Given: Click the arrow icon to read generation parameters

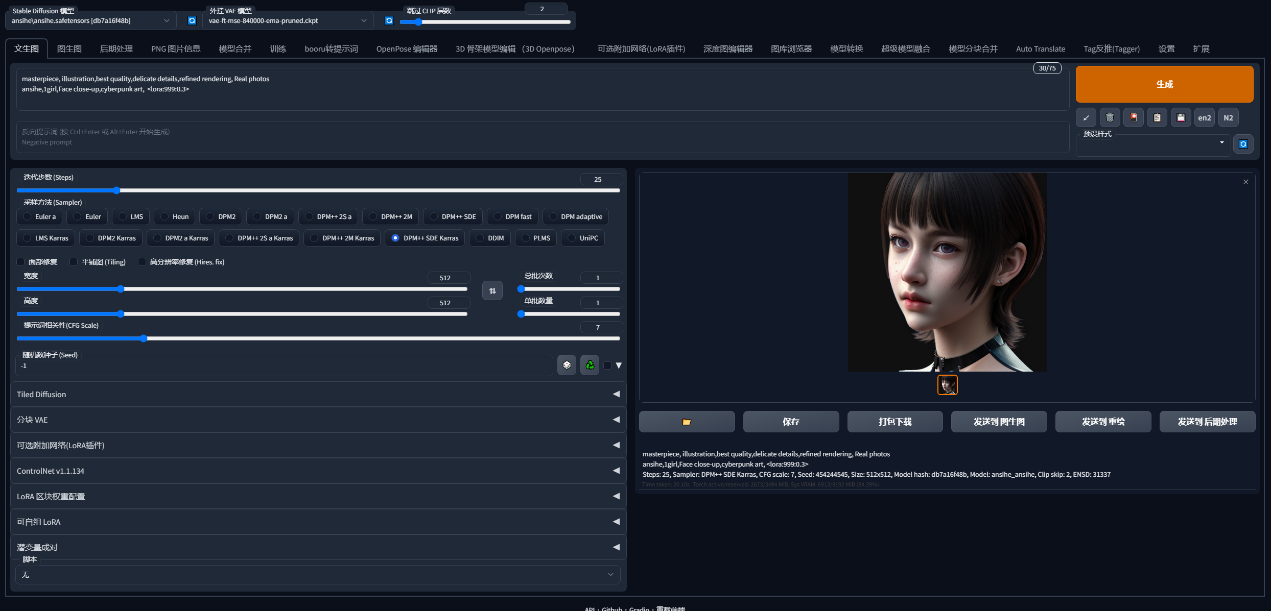Looking at the screenshot, I should 1086,118.
